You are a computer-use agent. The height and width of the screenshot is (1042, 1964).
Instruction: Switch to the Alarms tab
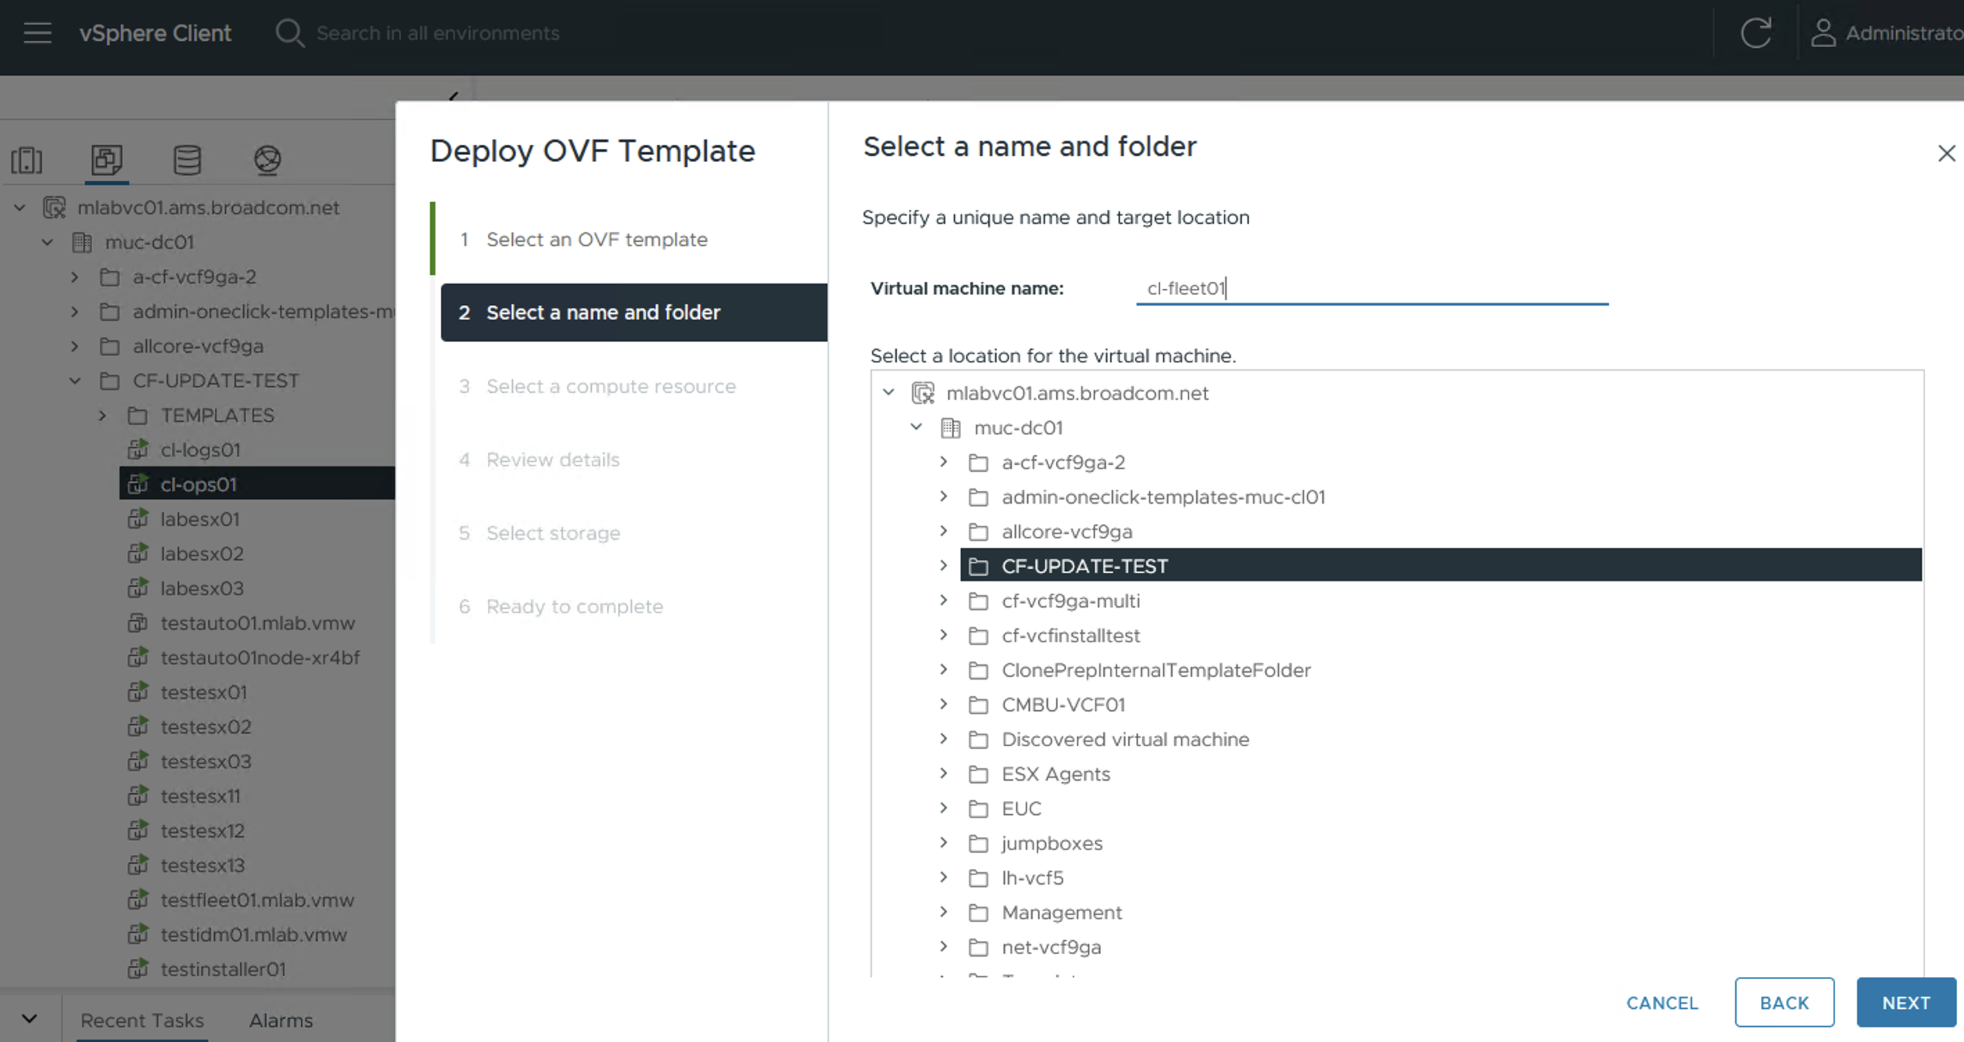281,1020
